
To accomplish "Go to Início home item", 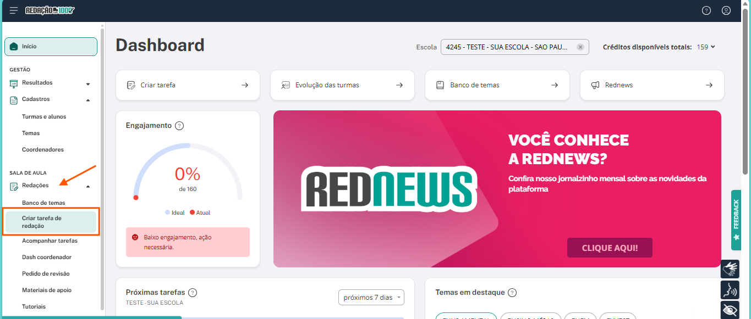I will click(x=51, y=47).
